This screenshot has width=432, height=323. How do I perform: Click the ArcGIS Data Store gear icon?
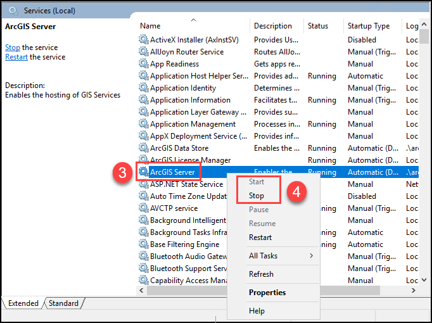[x=143, y=148]
